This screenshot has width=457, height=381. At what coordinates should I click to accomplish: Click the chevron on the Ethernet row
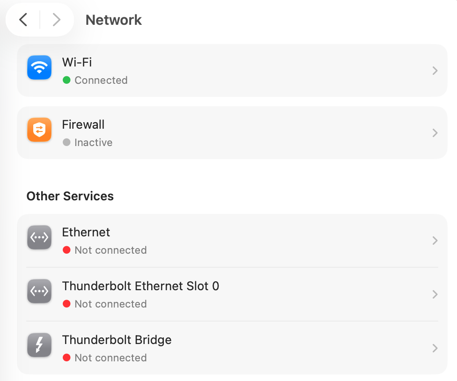coord(435,241)
